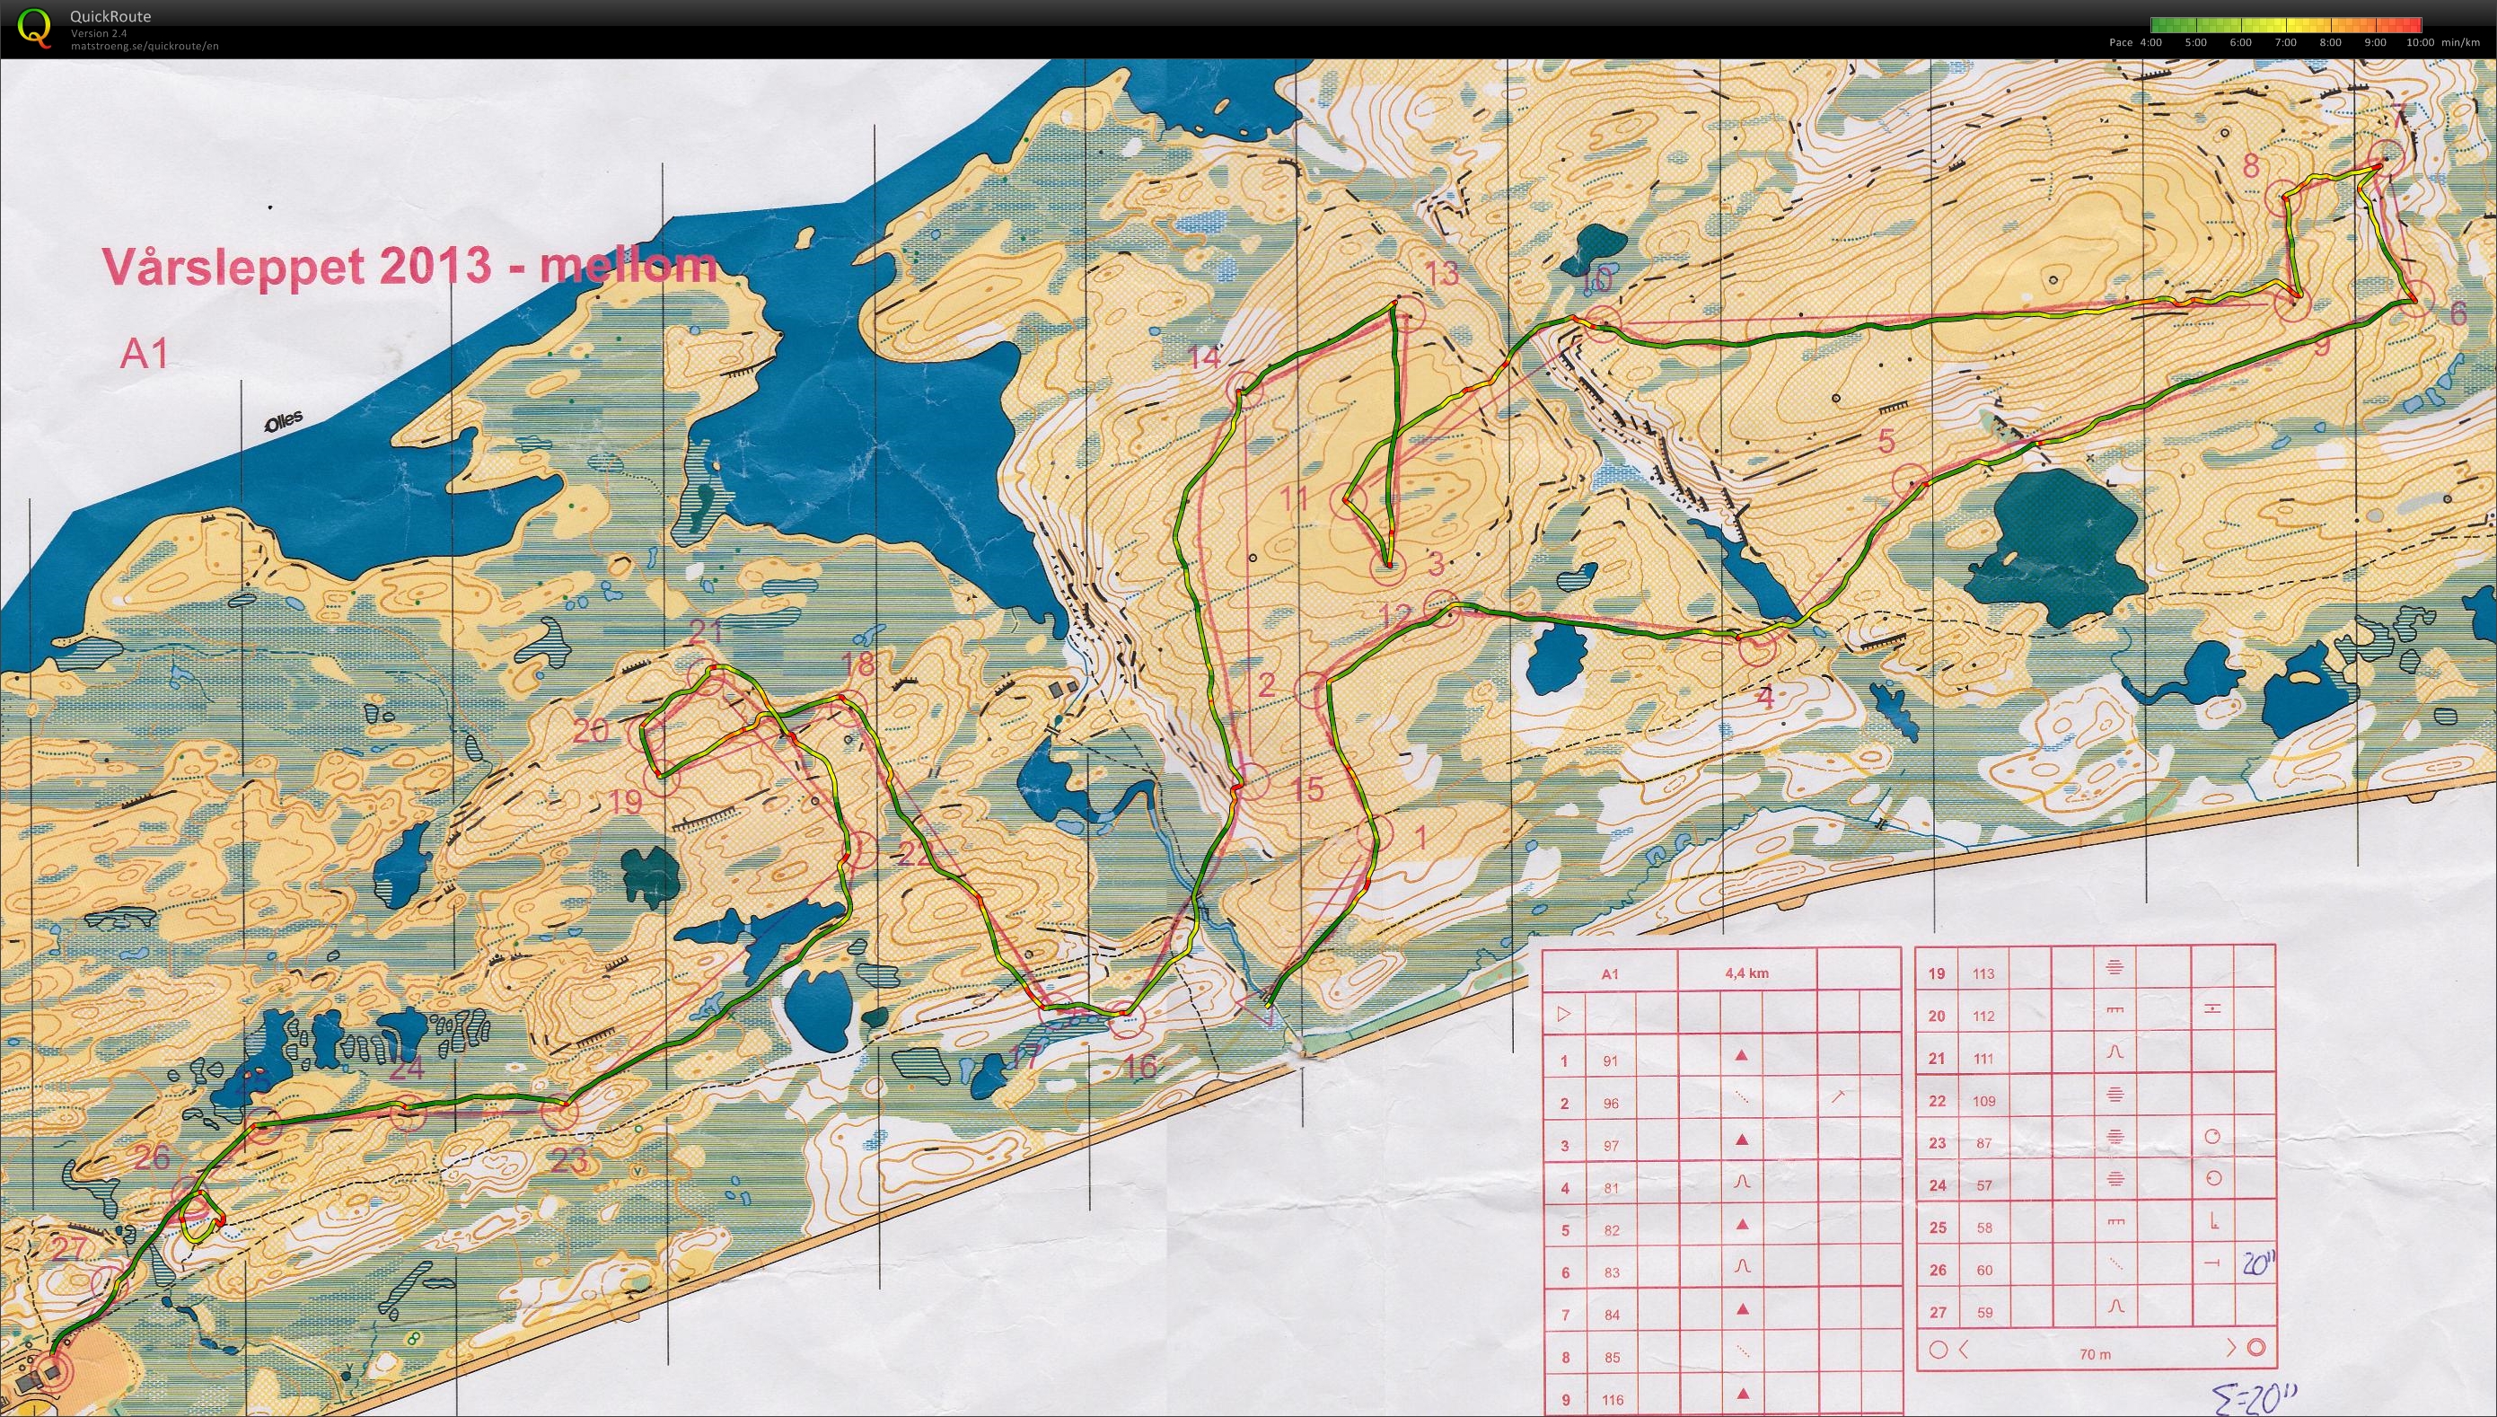Viewport: 2497px width, 1417px height.
Task: Click control circle 23 on the map
Action: 559,1112
